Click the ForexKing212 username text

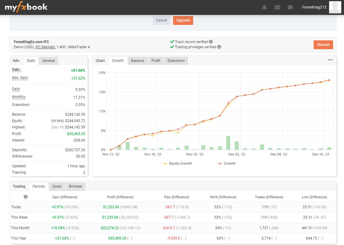(314, 7)
